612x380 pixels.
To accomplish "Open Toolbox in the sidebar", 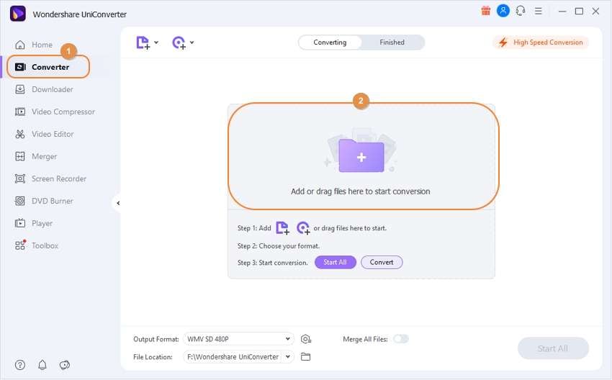I will click(x=36, y=245).
